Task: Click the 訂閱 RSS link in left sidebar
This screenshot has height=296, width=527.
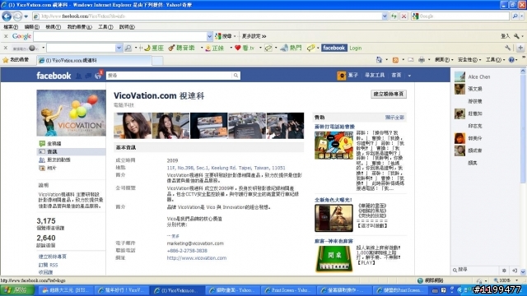Action: [48, 265]
